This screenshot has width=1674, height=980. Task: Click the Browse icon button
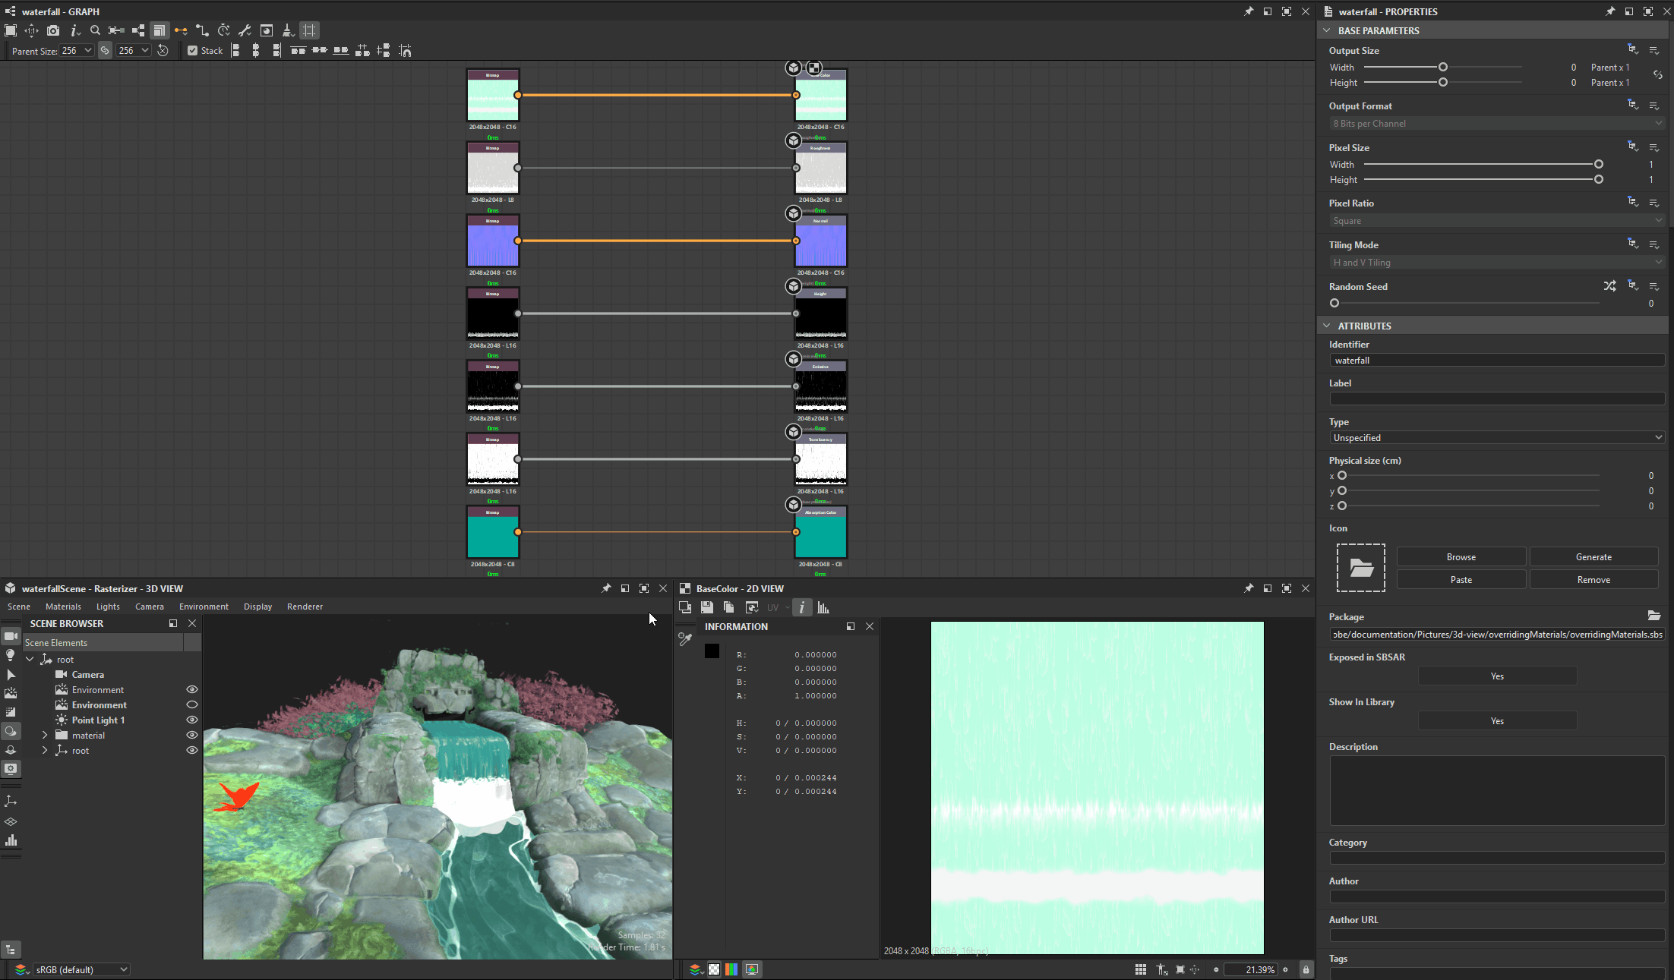[1461, 557]
